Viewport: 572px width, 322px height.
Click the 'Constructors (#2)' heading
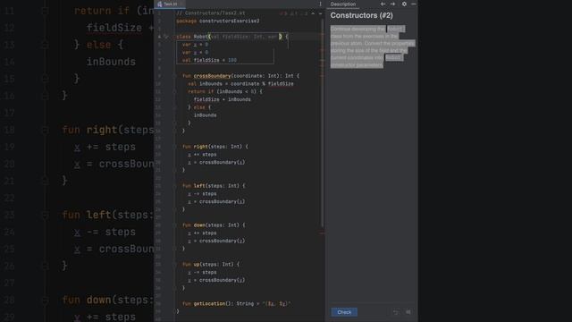click(361, 15)
